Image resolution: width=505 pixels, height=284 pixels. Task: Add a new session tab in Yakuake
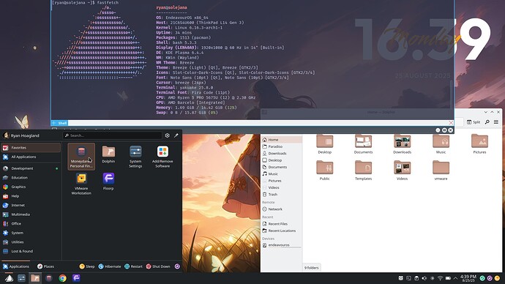(53, 123)
